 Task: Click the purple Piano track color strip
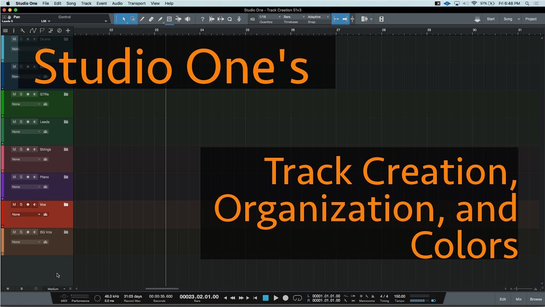[x=3, y=185]
